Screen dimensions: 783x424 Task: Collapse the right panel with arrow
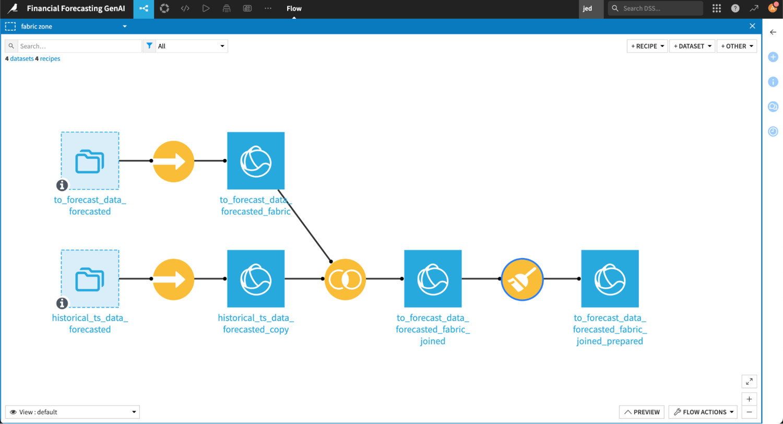(773, 32)
